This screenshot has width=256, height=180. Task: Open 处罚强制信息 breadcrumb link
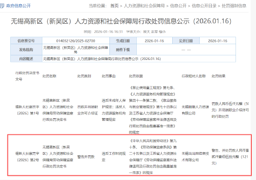(234, 6)
